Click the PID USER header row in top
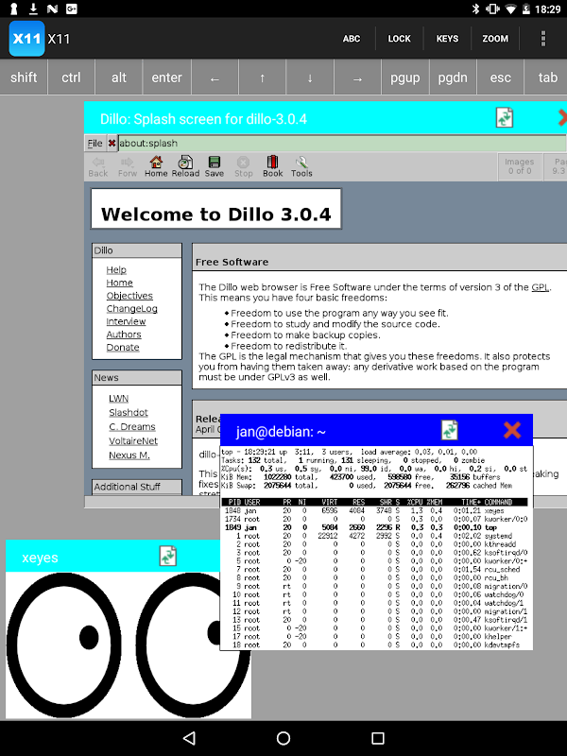The width and height of the screenshot is (567, 756). pos(374,503)
